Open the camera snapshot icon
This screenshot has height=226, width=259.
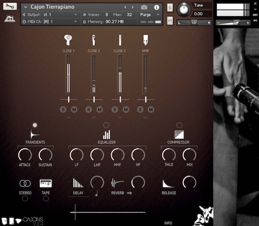click(144, 7)
